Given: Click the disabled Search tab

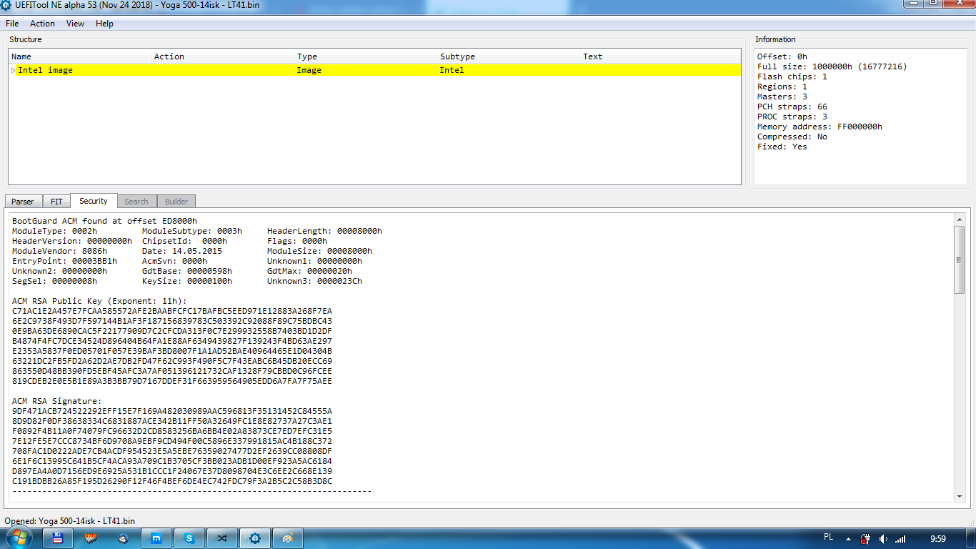Looking at the screenshot, I should click(x=136, y=202).
